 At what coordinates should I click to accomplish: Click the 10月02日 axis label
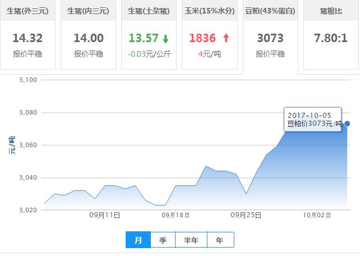pyautogui.click(x=317, y=216)
